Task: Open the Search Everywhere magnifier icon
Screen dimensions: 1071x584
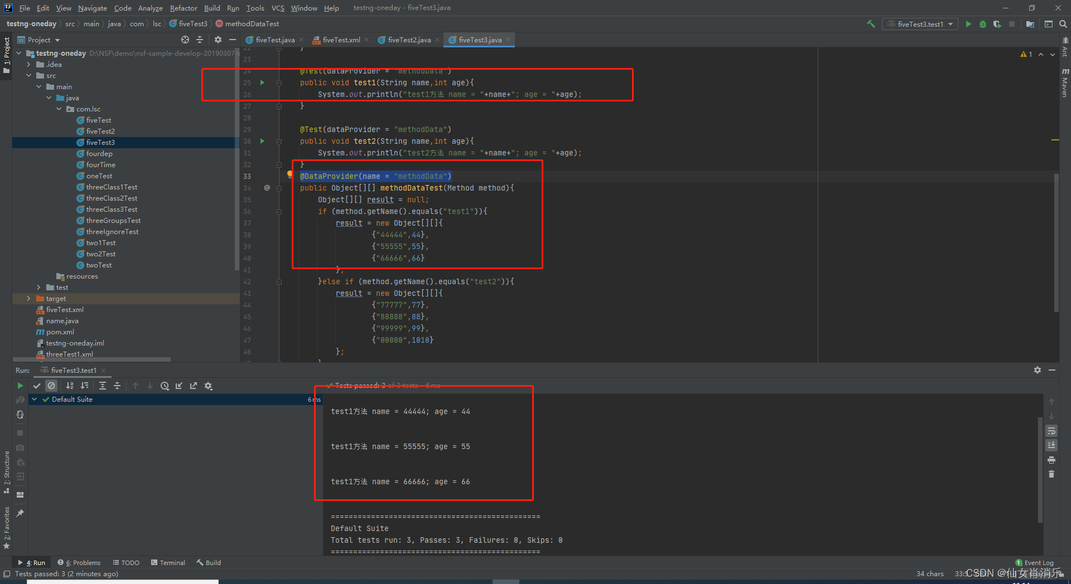Action: point(1063,24)
